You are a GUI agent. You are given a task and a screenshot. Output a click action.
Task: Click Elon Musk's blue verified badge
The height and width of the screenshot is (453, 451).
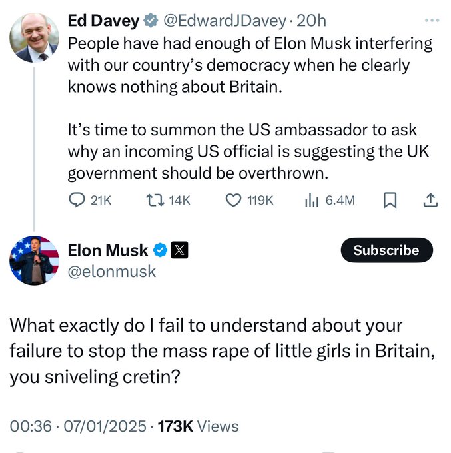[160, 250]
